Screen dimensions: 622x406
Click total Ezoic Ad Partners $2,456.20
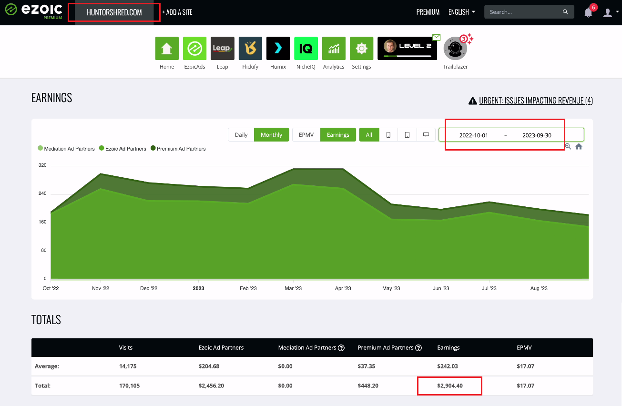coord(211,386)
